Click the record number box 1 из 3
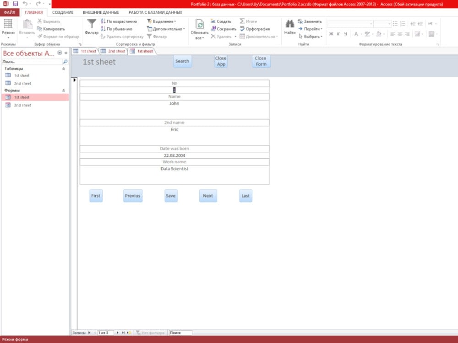This screenshot has height=343, width=458. [x=105, y=332]
